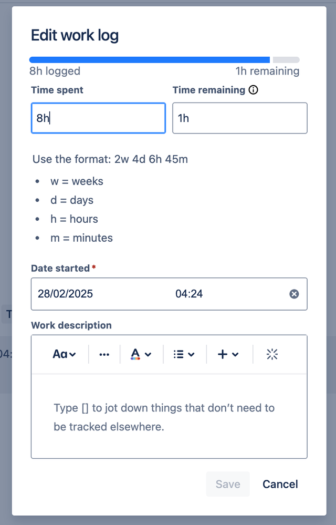Expand the text styles dropdown chevron
Image resolution: width=336 pixels, height=525 pixels.
click(x=71, y=354)
